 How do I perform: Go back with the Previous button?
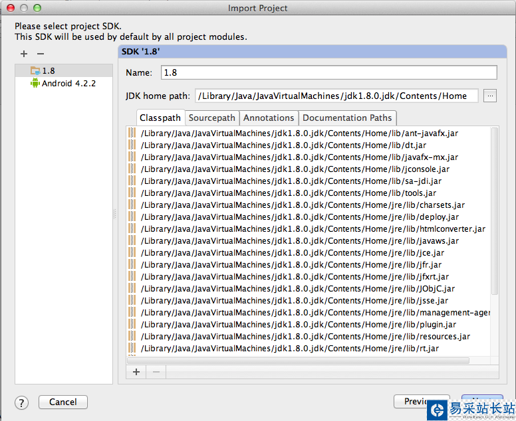point(412,401)
